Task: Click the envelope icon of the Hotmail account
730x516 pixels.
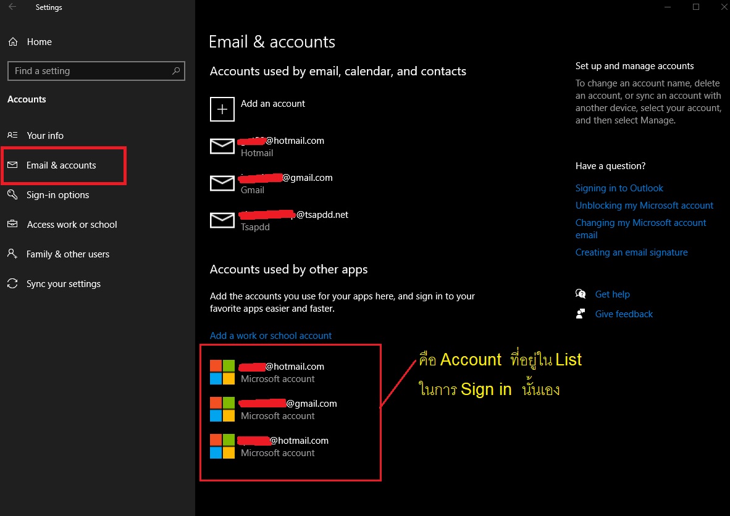Action: pyautogui.click(x=222, y=146)
